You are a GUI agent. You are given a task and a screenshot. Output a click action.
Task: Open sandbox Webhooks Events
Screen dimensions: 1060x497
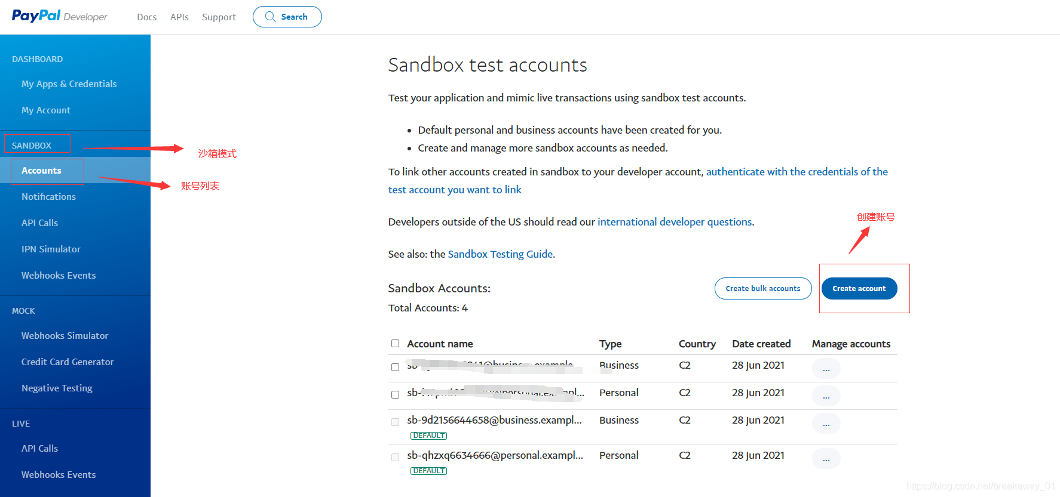[x=59, y=275]
